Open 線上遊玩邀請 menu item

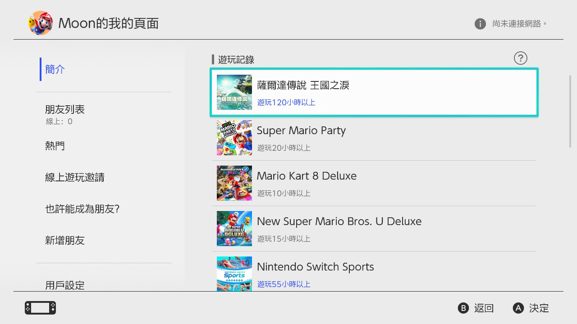click(x=75, y=177)
